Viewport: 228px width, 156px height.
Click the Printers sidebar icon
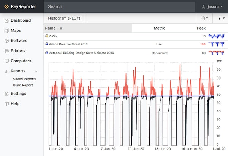coord(6,51)
